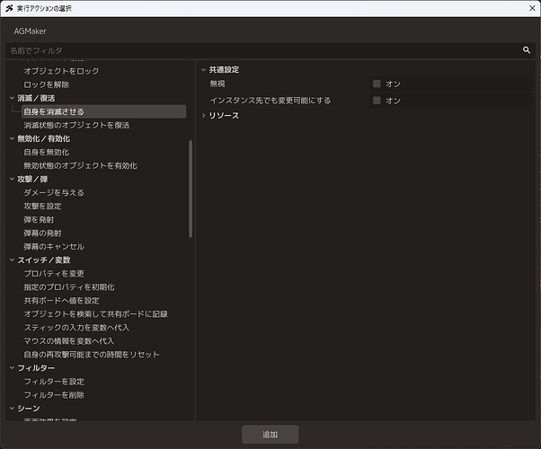This screenshot has width=541, height=449.
Task: Select プロパティを変更 action
Action: [54, 274]
